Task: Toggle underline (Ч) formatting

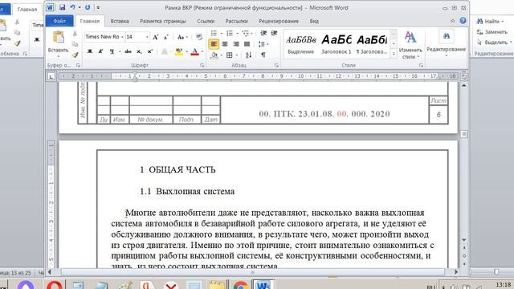Action: pos(112,51)
